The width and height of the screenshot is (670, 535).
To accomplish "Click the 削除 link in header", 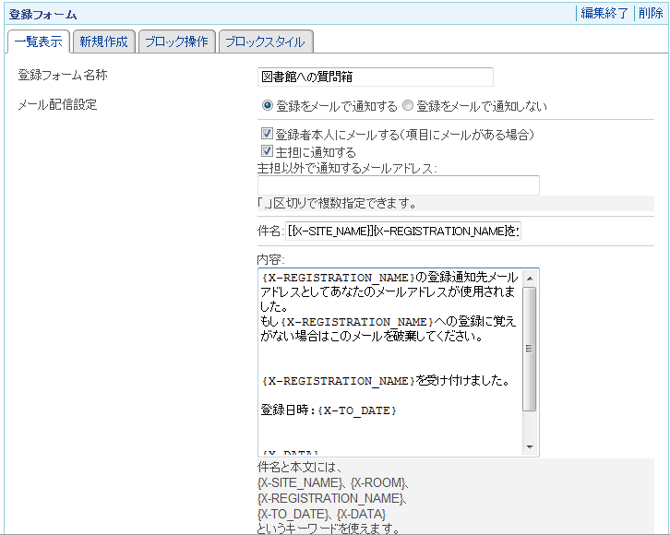I will click(650, 13).
